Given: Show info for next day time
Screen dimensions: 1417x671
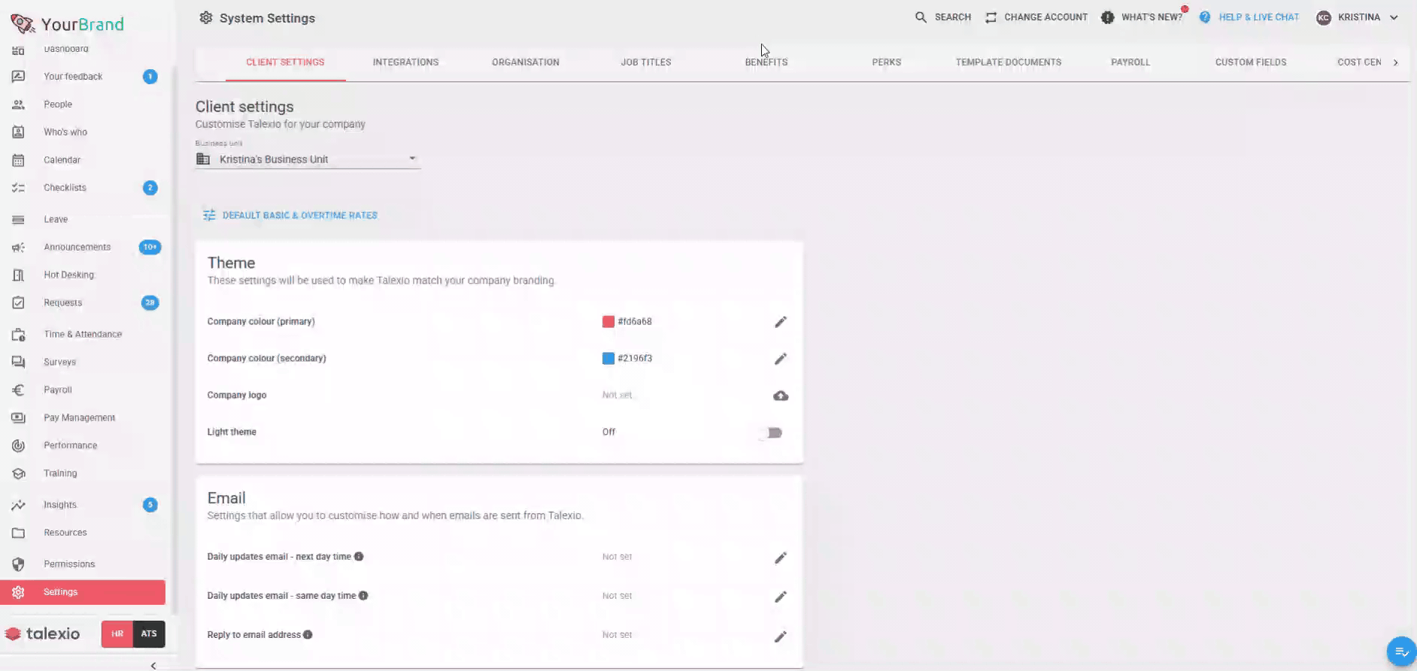Looking at the screenshot, I should (x=359, y=557).
